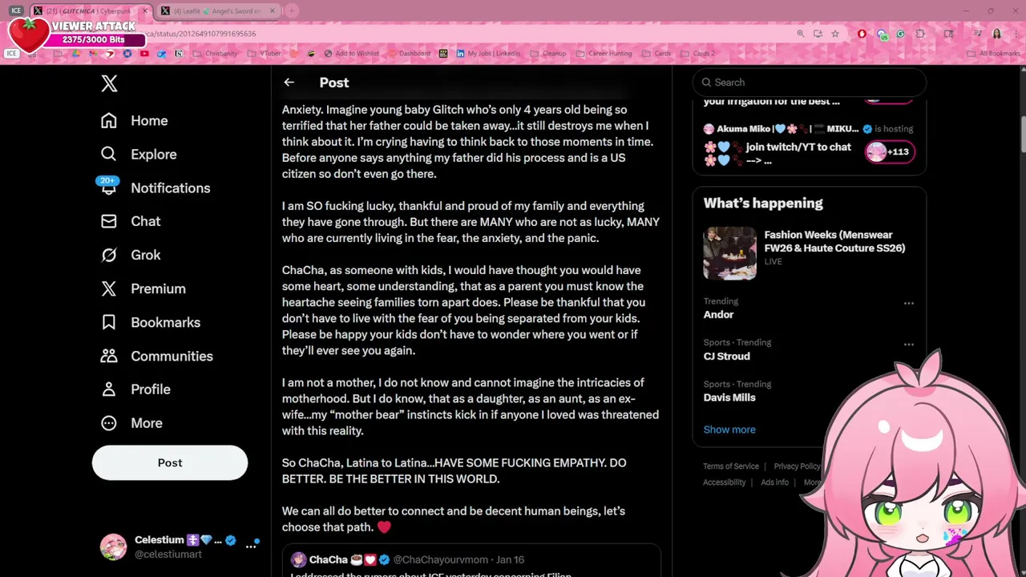Open the Grammarly extension icon
The height and width of the screenshot is (577, 1026).
click(x=900, y=34)
